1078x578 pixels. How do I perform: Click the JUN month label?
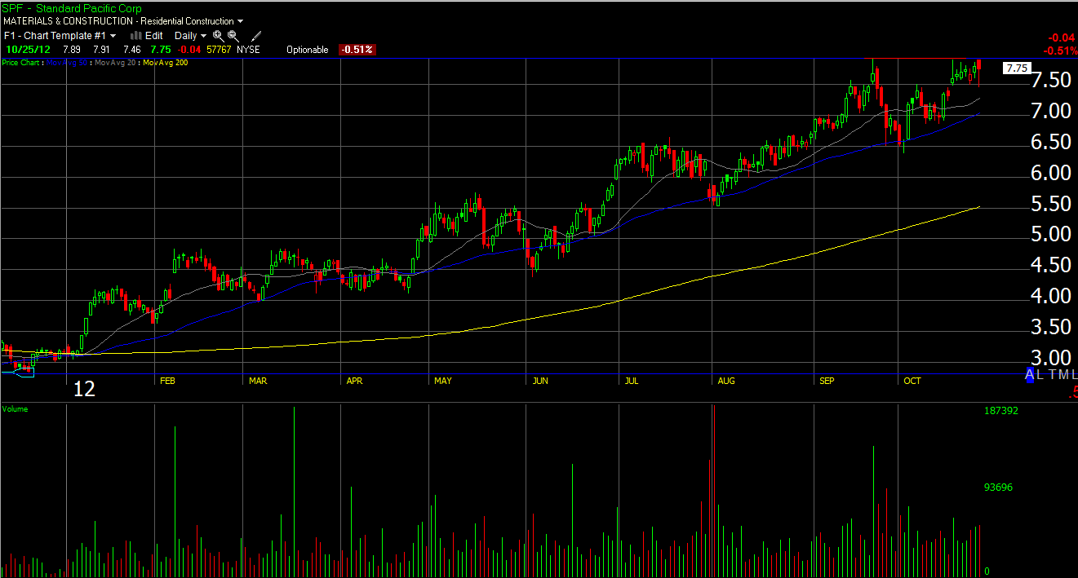(539, 381)
